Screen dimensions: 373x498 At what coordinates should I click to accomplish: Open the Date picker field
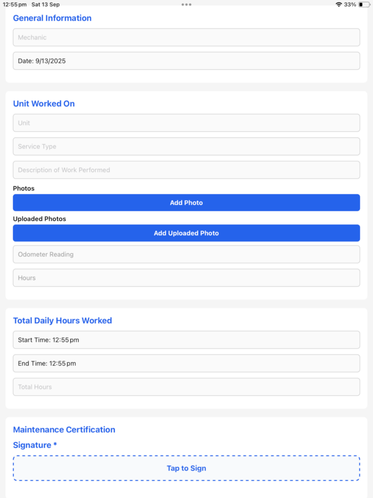186,61
